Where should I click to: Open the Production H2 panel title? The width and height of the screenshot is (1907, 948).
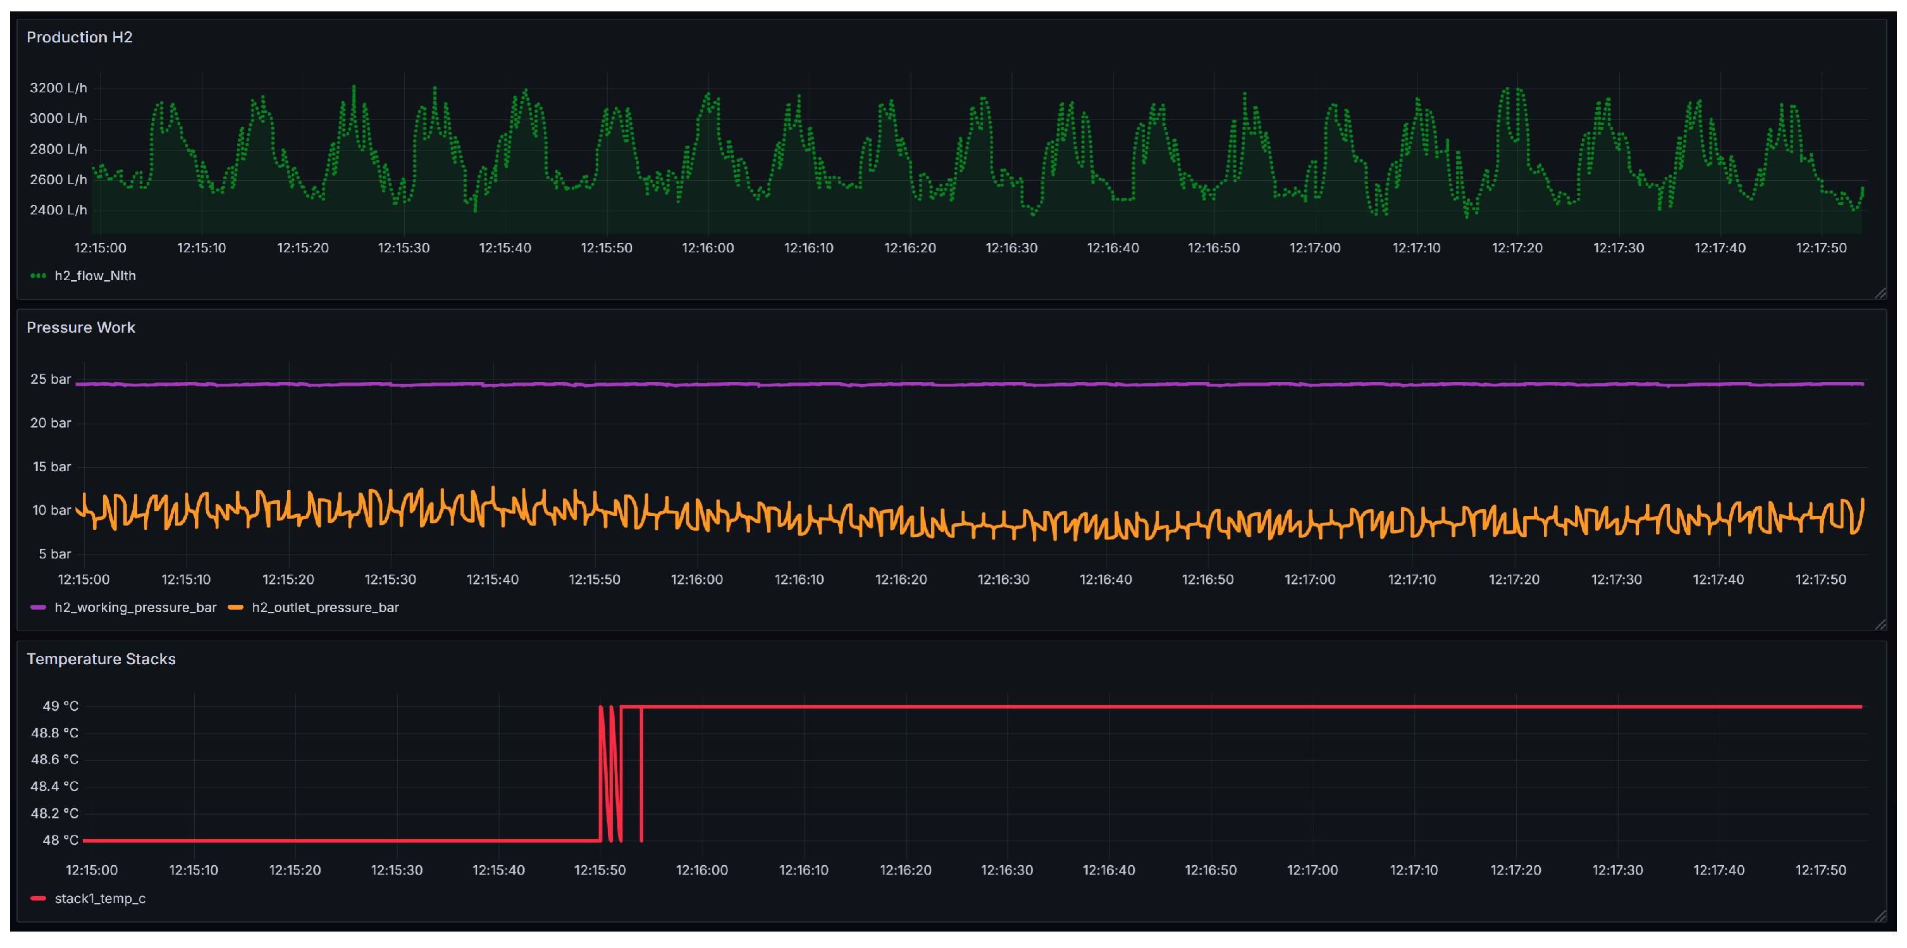click(x=79, y=37)
